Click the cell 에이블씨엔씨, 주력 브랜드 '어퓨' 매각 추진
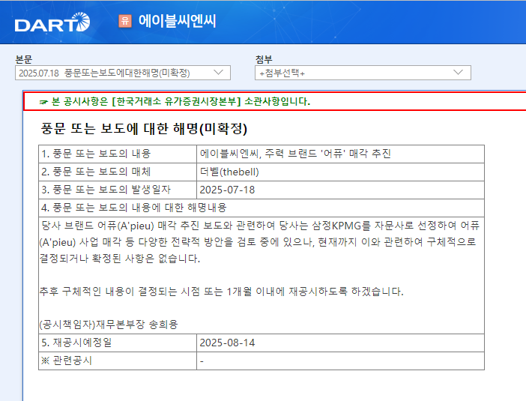Viewport: 526px width, 401px height. click(x=295, y=154)
